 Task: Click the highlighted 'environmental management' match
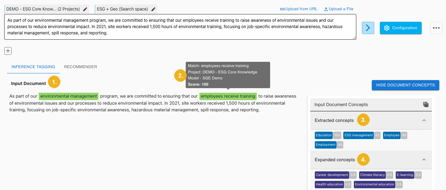[x=69, y=96]
